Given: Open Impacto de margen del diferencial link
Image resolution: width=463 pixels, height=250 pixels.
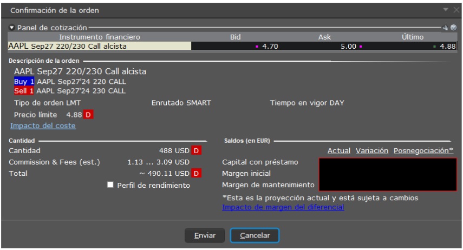Looking at the screenshot, I should click(283, 207).
